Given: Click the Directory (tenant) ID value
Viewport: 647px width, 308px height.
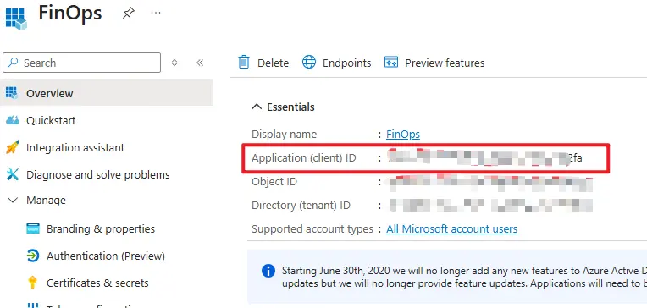Looking at the screenshot, I should point(491,206).
